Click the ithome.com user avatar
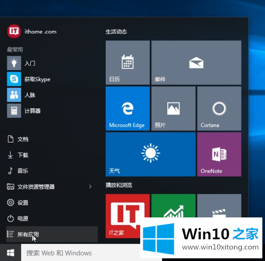Viewport: 265px width, 261px height. tap(14, 31)
